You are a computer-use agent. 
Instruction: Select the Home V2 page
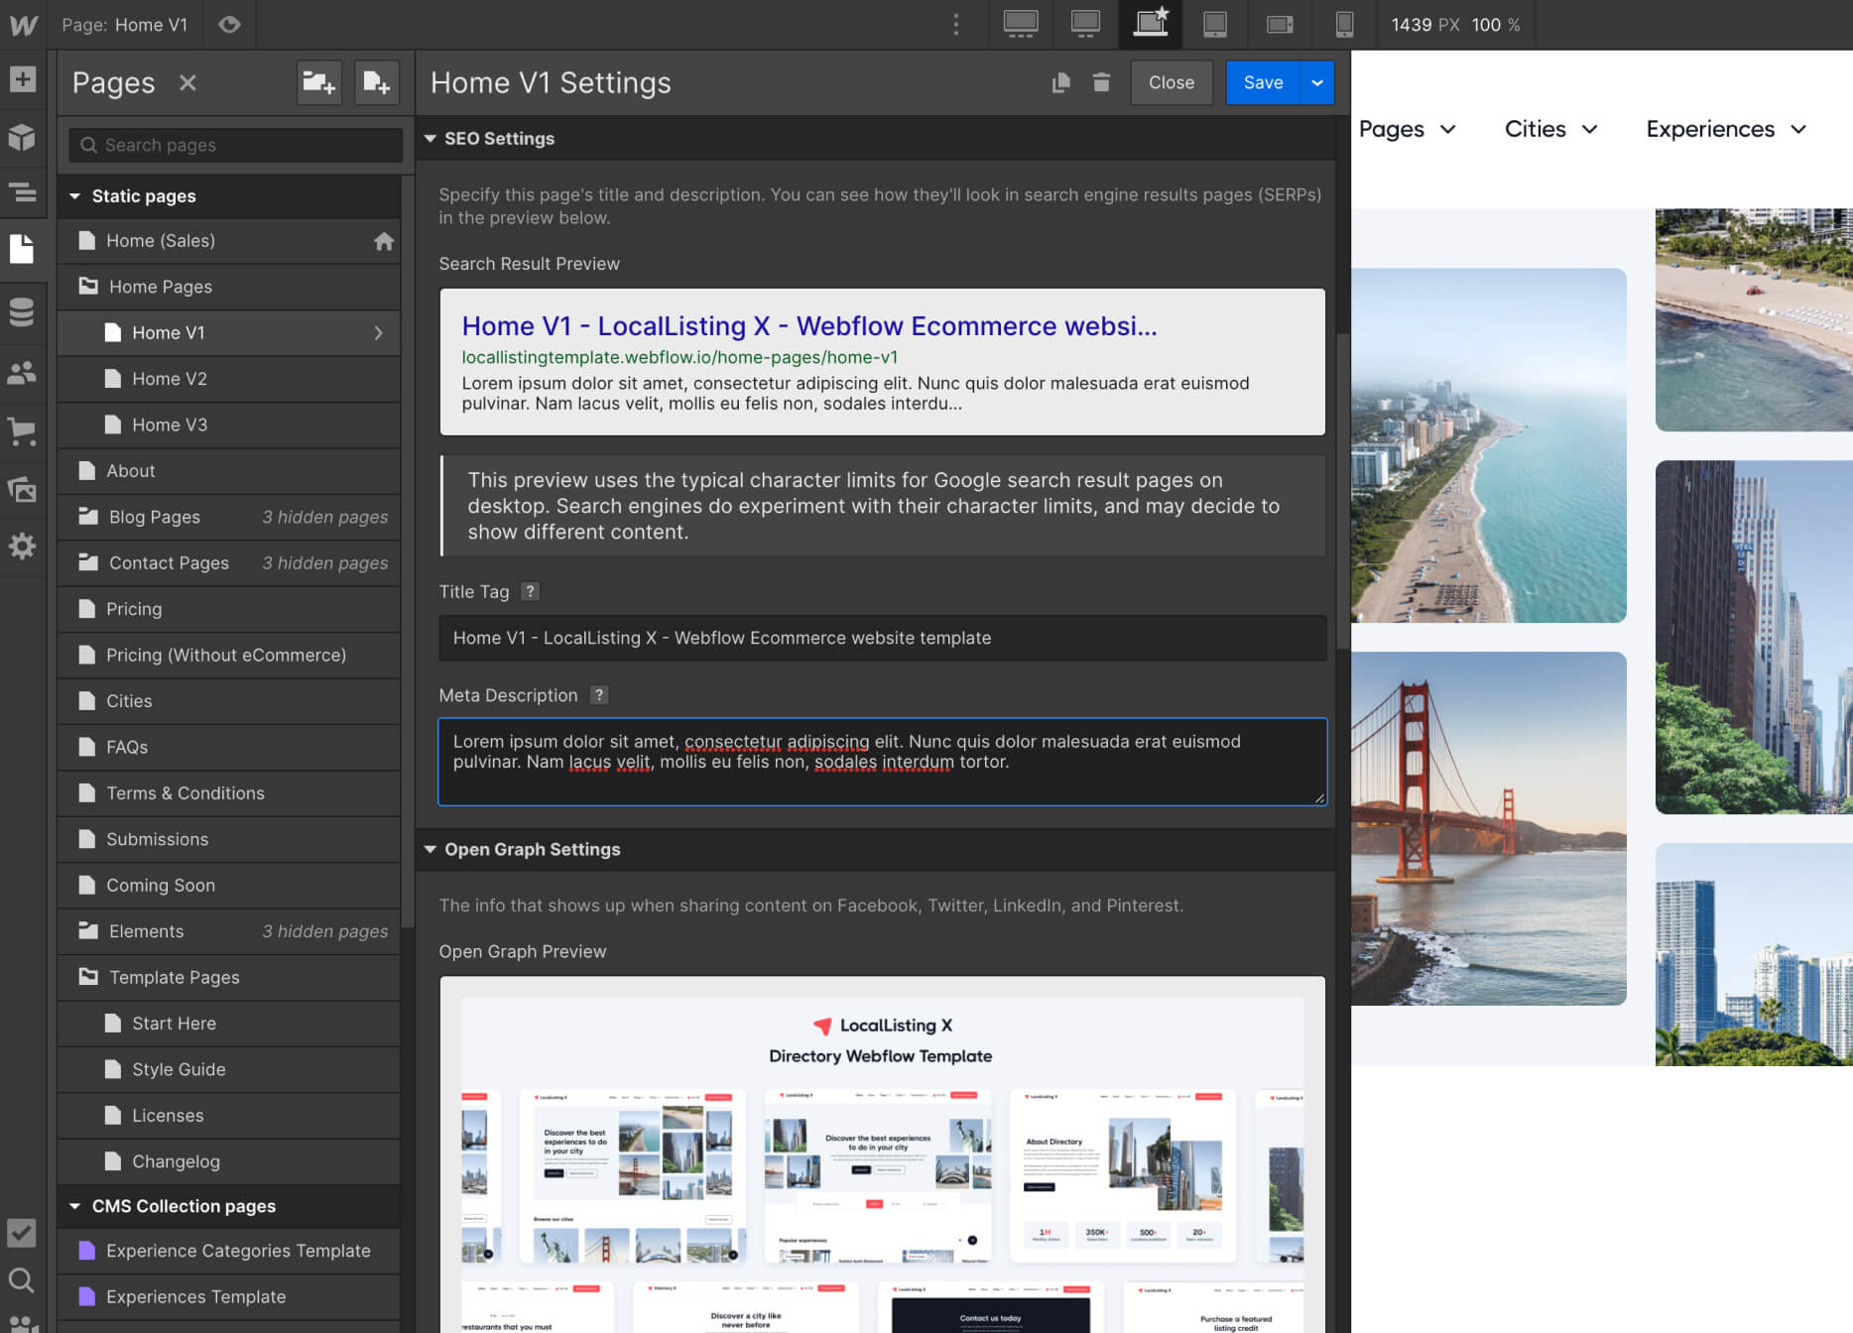coord(170,379)
